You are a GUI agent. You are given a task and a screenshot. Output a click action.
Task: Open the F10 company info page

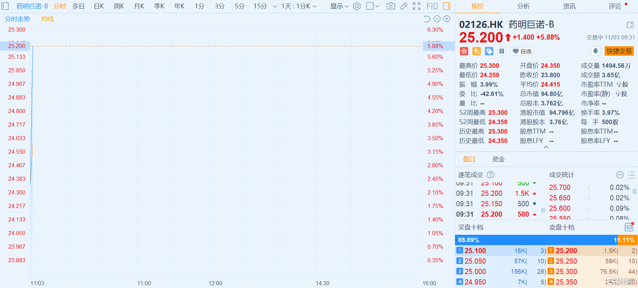[432, 6]
